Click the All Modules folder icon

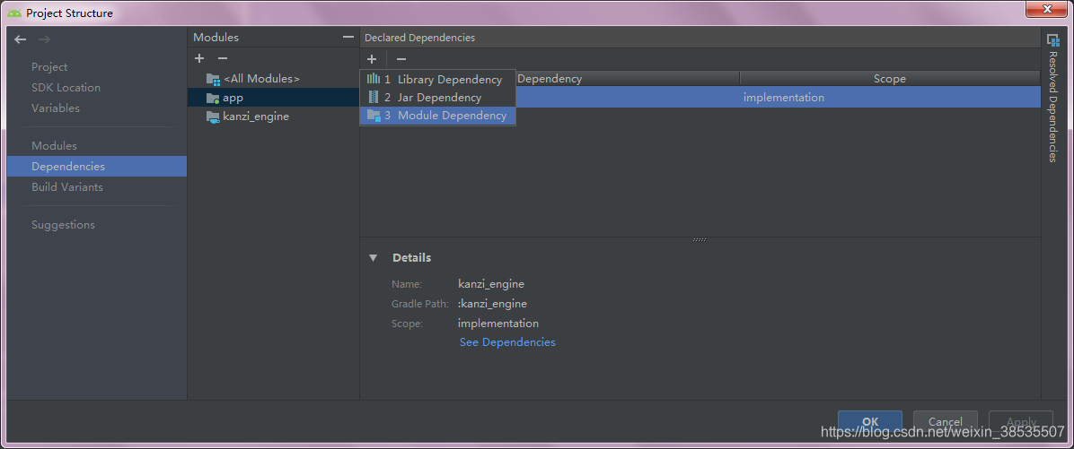click(213, 79)
